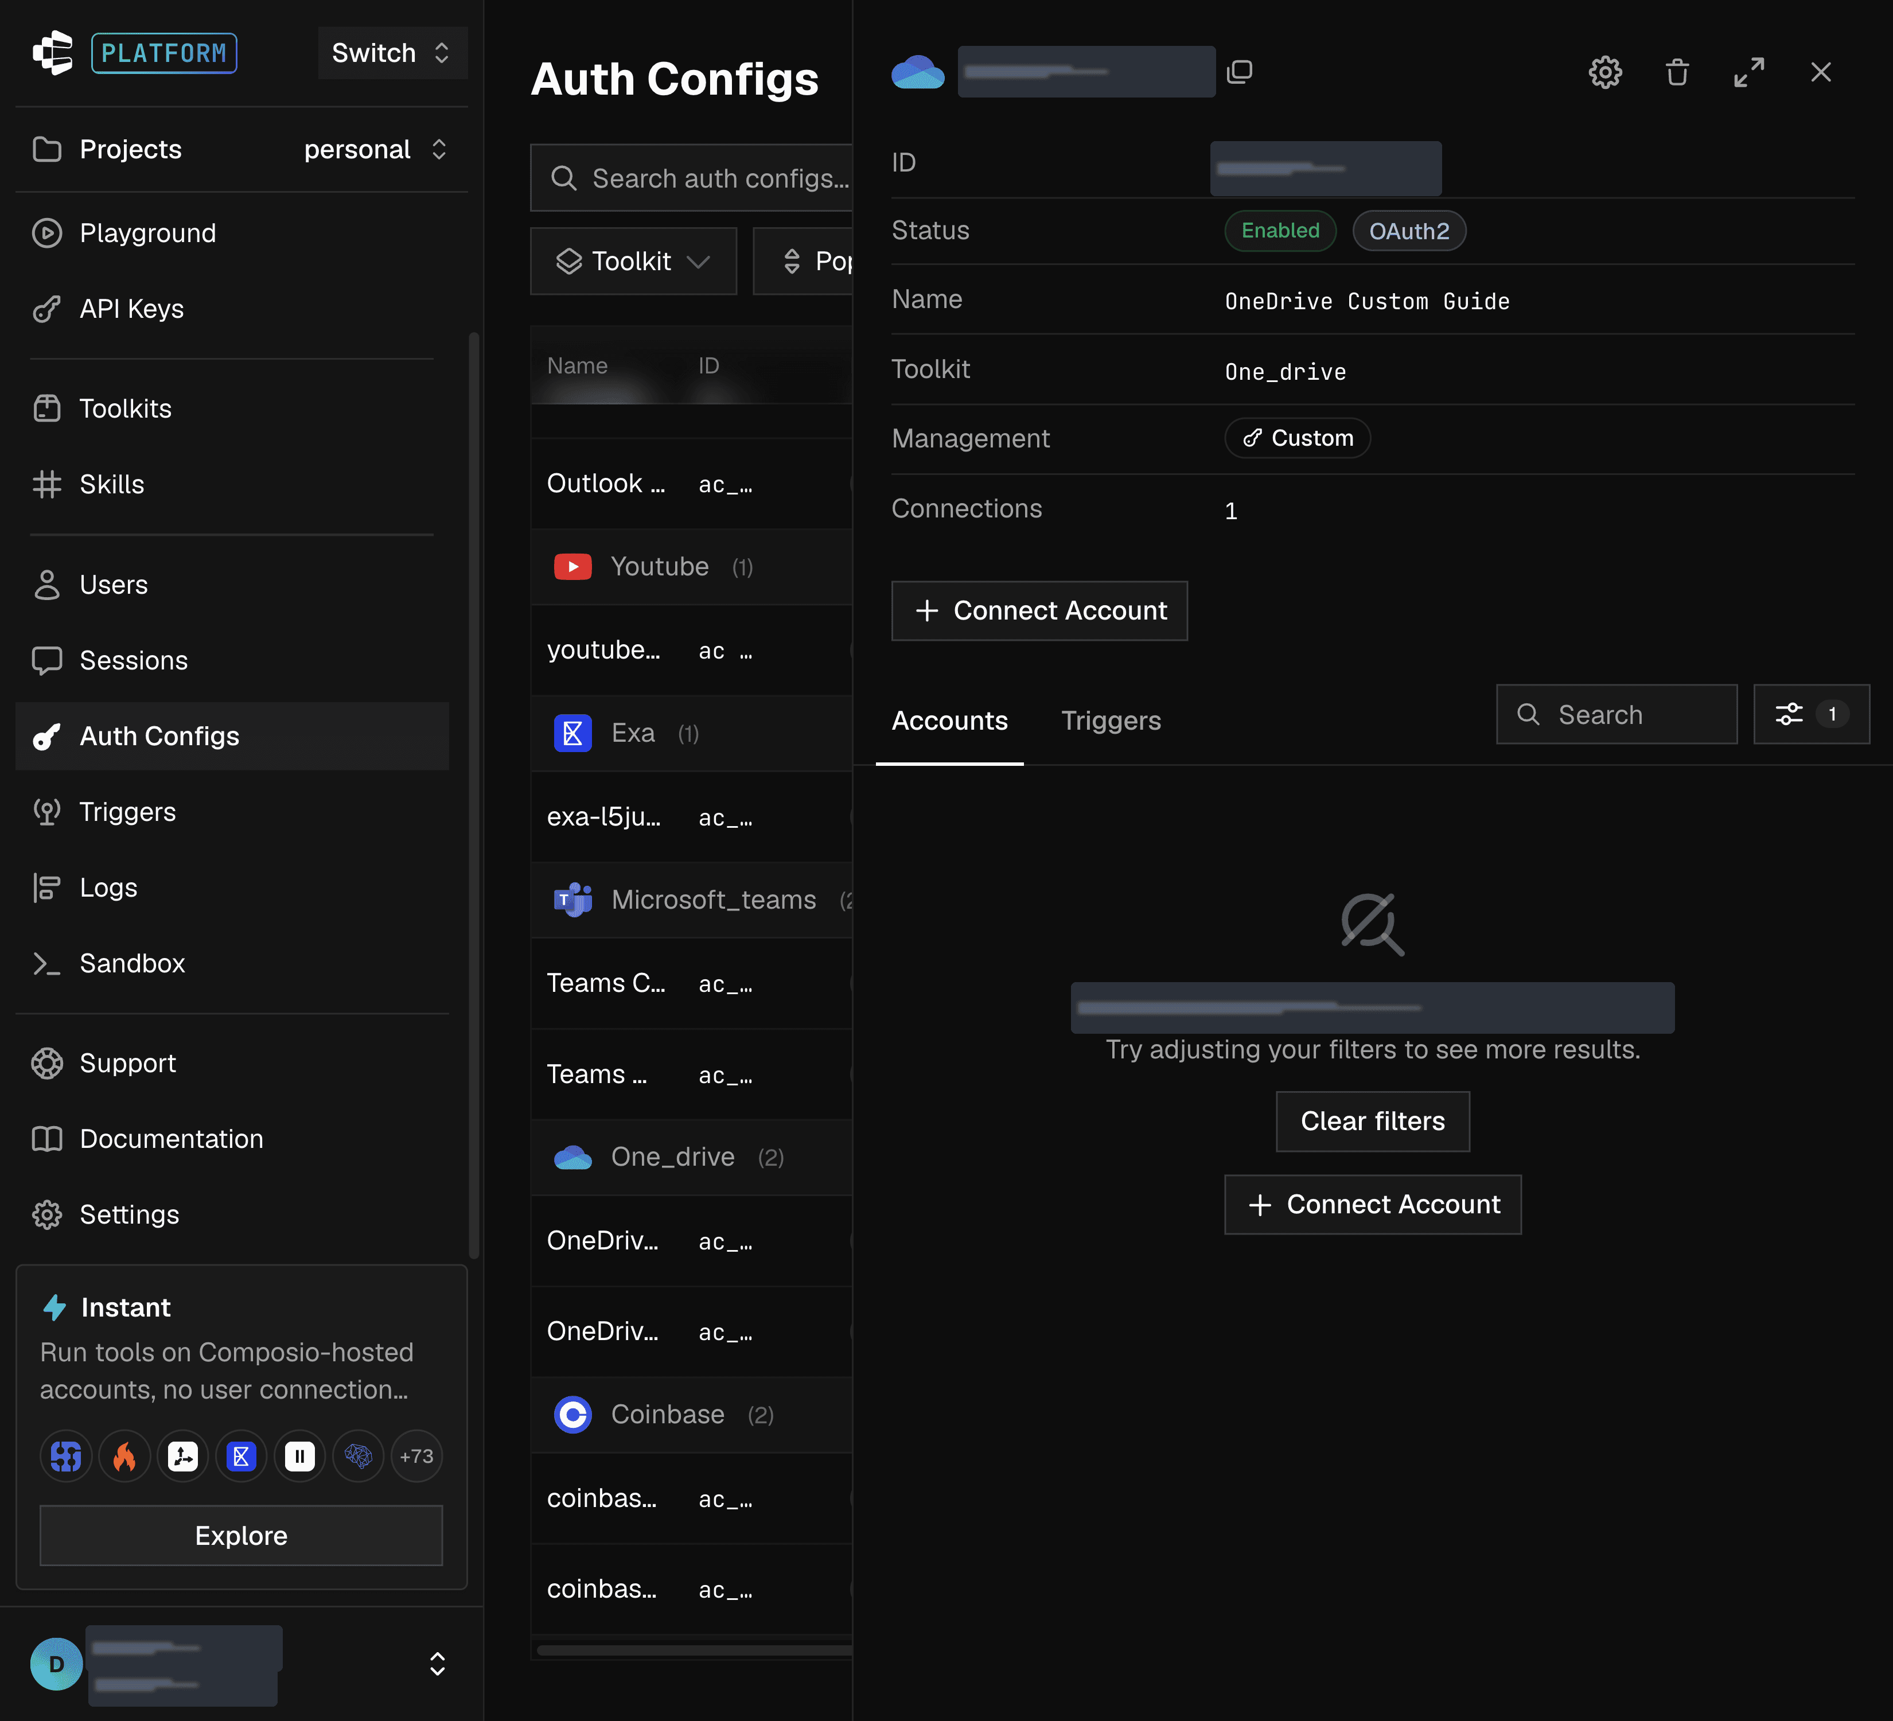The image size is (1893, 1721).
Task: Click the OneDrive cloud icon in panel header
Action: tap(917, 72)
